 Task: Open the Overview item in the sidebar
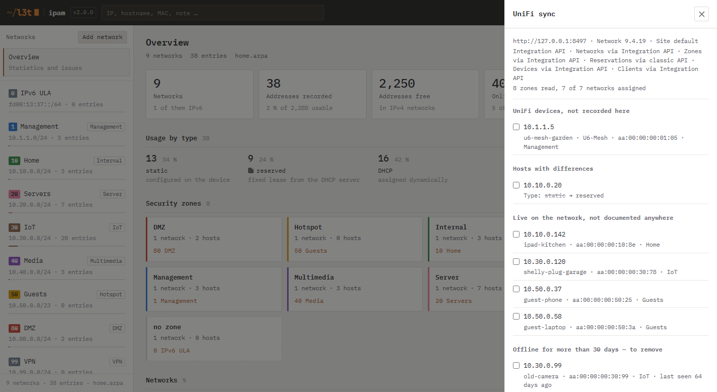click(67, 62)
